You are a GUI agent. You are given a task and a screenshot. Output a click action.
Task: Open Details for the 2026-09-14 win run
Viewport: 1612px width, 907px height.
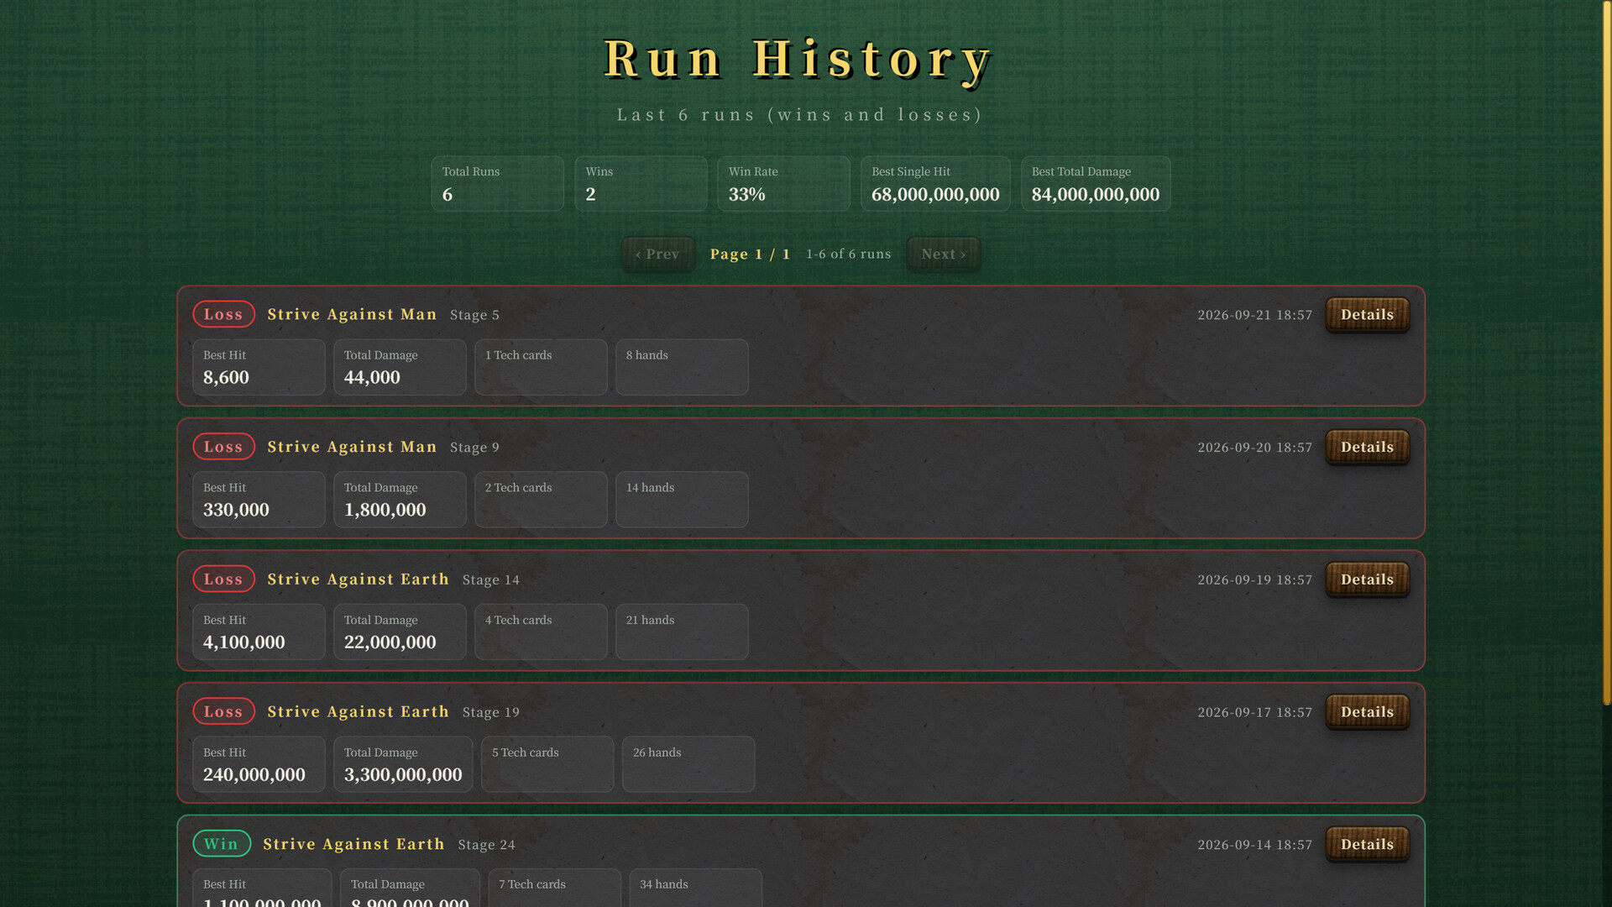pos(1367,844)
